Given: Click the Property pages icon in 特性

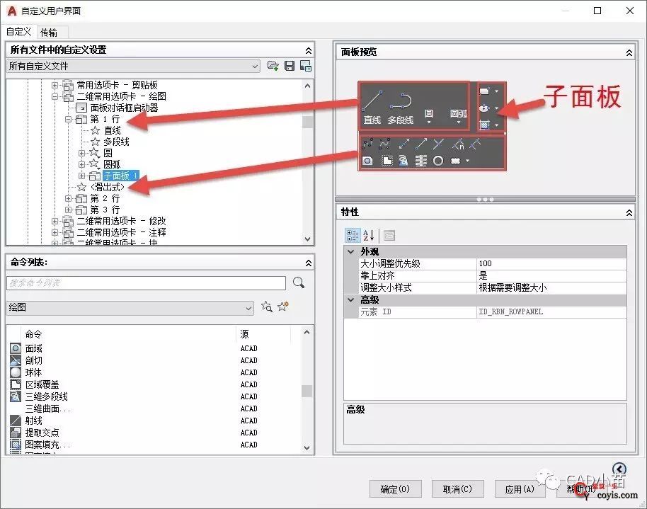Looking at the screenshot, I should coord(389,235).
